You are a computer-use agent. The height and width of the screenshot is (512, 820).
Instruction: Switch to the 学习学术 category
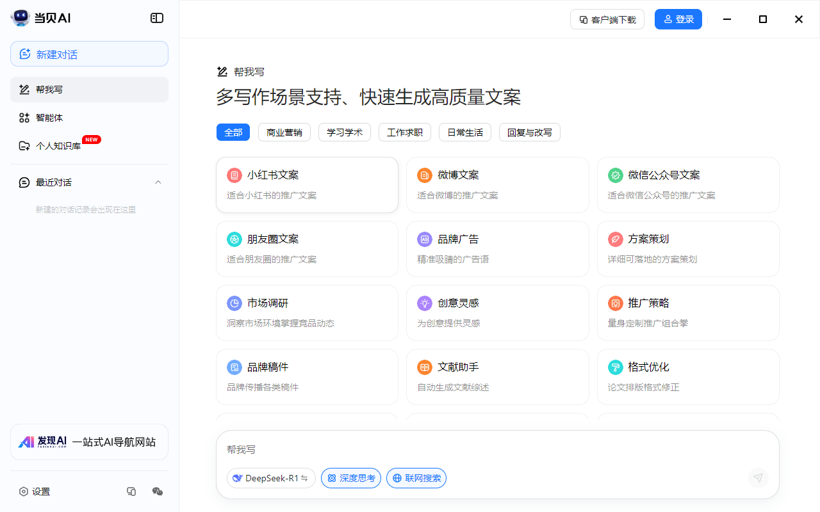coord(345,132)
